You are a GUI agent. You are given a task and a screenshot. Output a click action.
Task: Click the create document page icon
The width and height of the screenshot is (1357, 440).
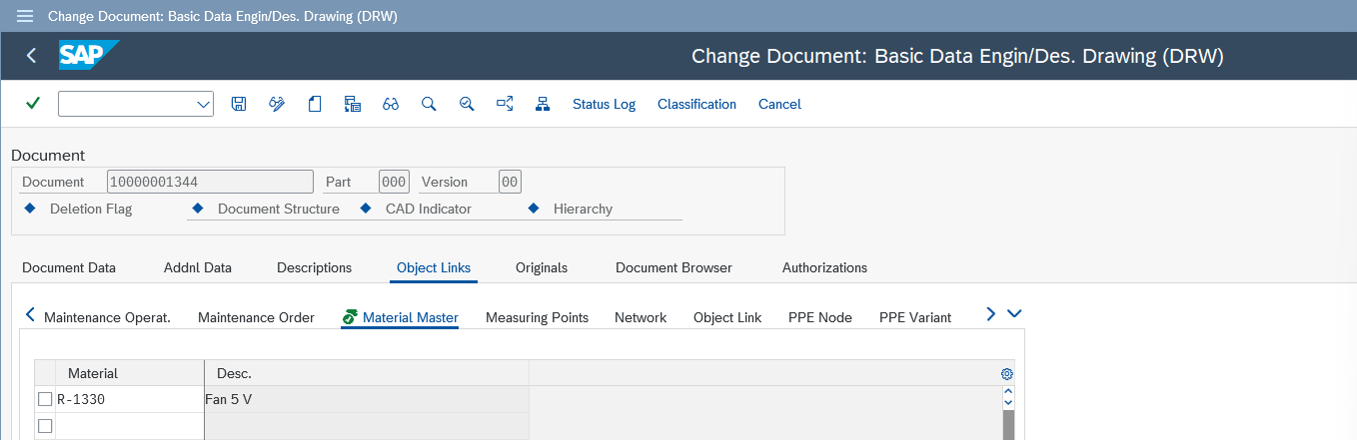[315, 104]
